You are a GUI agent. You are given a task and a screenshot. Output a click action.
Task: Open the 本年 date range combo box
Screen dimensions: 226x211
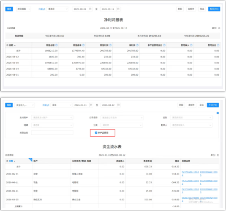[x=61, y=105]
